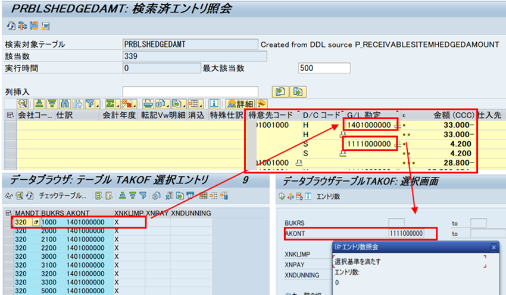Click the select-all corner icon of the TAKOF grid
The height and width of the screenshot is (295, 506).
pyautogui.click(x=9, y=213)
